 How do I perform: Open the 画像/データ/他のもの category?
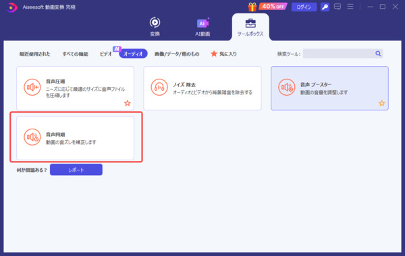pyautogui.click(x=177, y=54)
